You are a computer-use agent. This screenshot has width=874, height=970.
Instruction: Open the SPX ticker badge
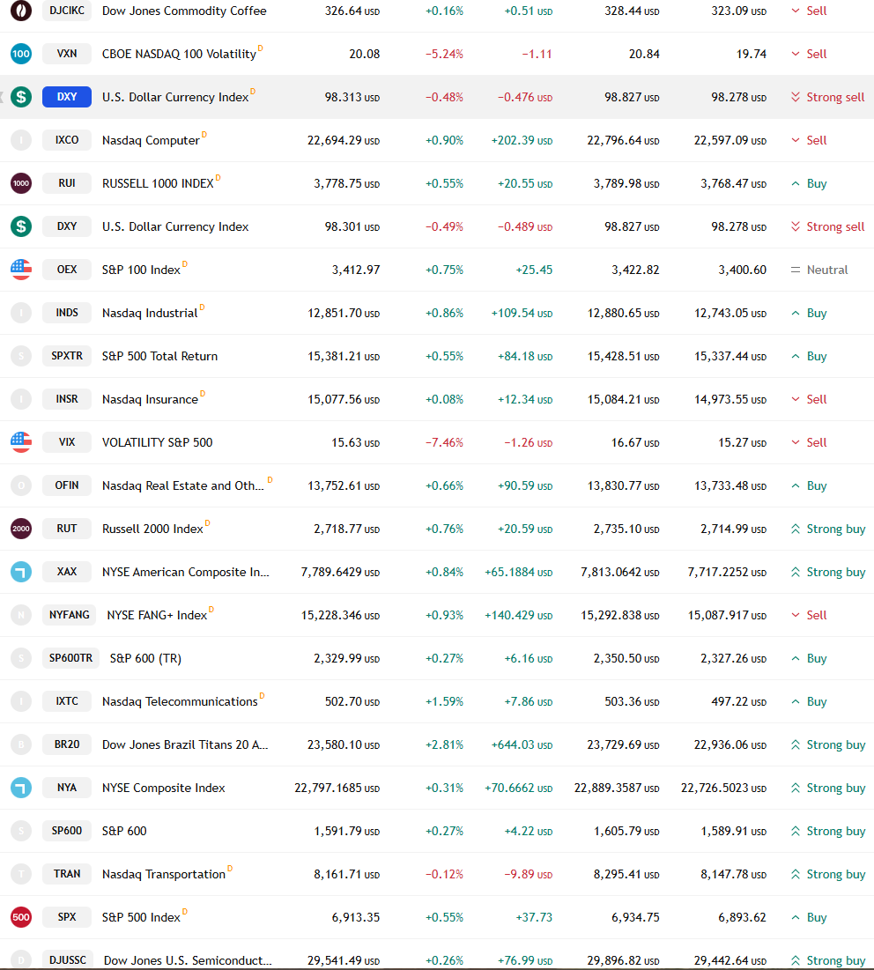(67, 917)
